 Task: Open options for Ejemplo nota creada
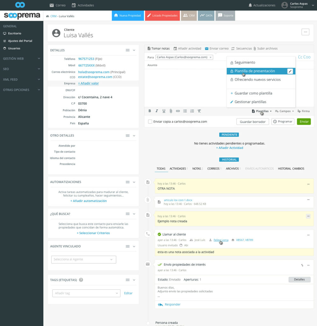click(x=308, y=216)
